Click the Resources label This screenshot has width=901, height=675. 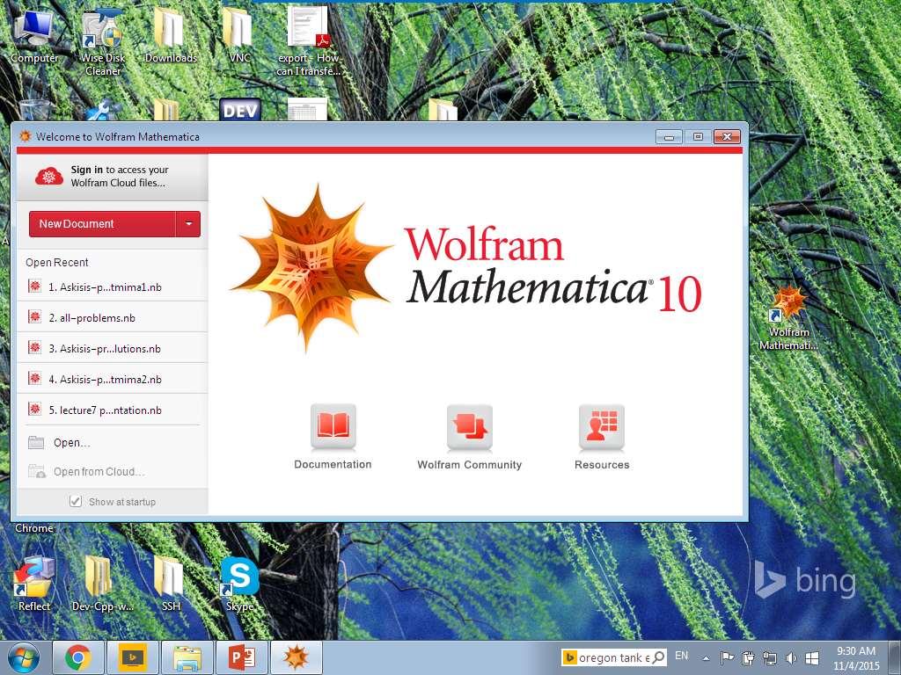[602, 465]
